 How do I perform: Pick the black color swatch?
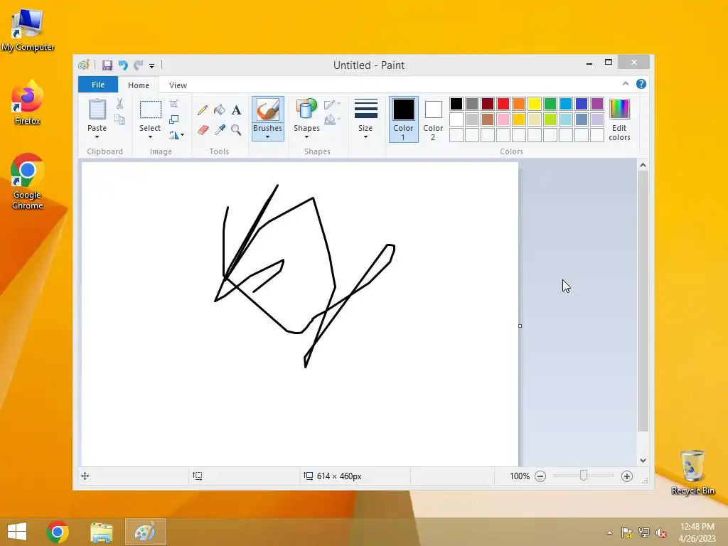pos(456,104)
